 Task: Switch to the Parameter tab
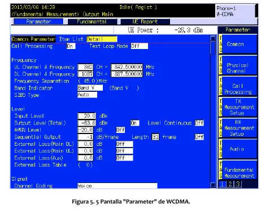38,21
